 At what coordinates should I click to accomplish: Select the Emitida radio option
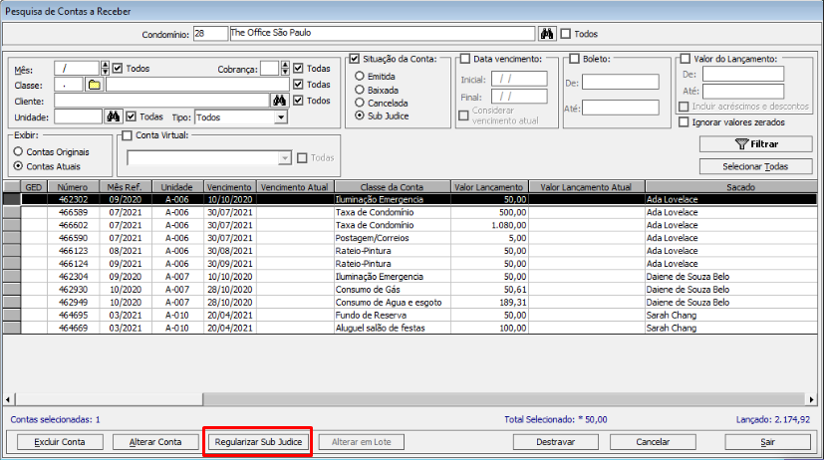(360, 76)
